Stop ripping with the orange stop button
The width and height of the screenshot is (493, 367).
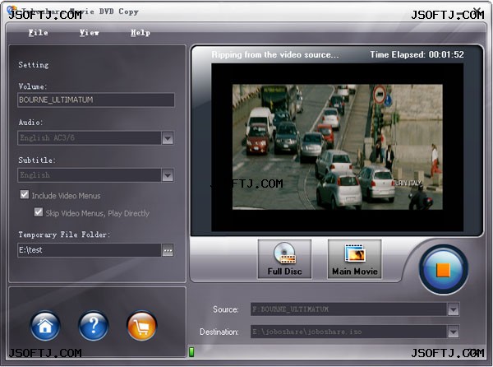[444, 270]
